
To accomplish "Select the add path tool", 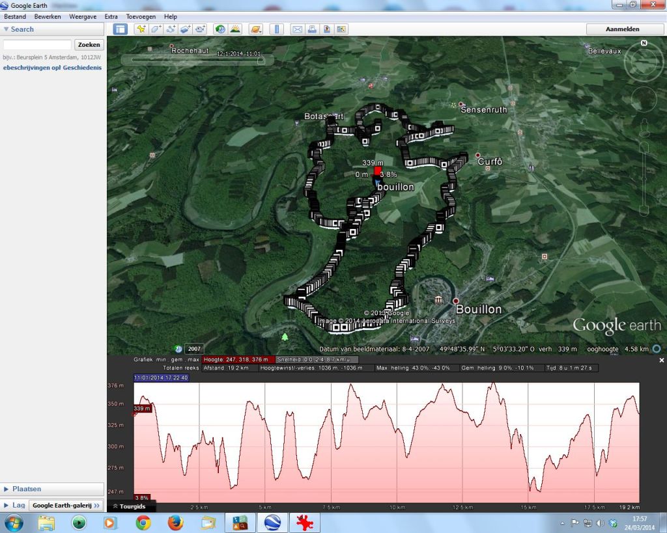I will pyautogui.click(x=171, y=29).
